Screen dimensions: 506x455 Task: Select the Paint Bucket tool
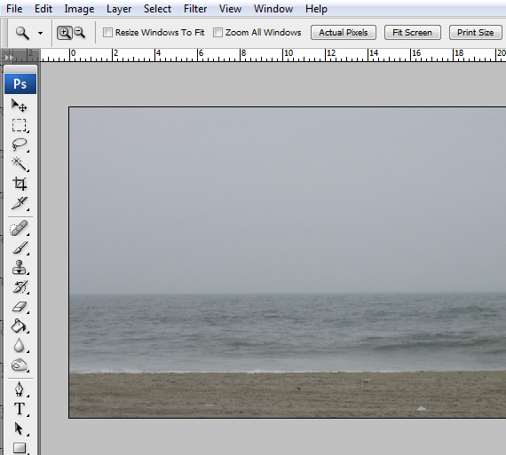point(20,326)
